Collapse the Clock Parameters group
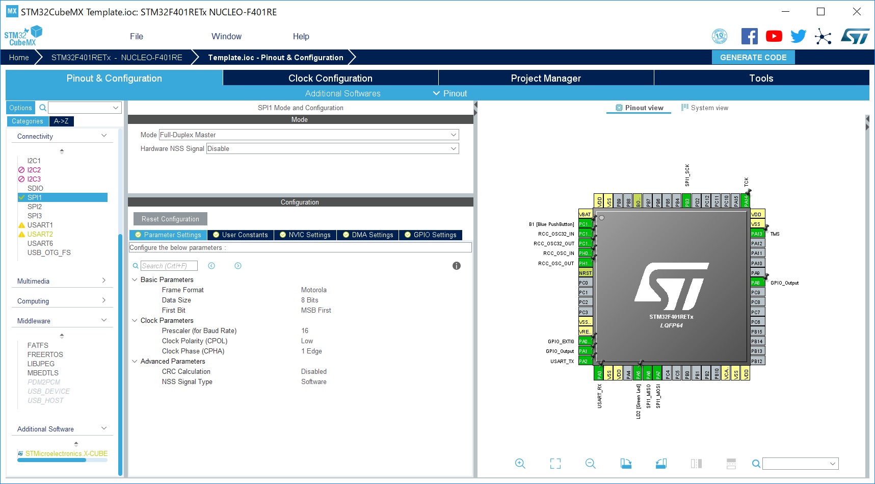Screen dimensions: 875x484 [x=135, y=320]
